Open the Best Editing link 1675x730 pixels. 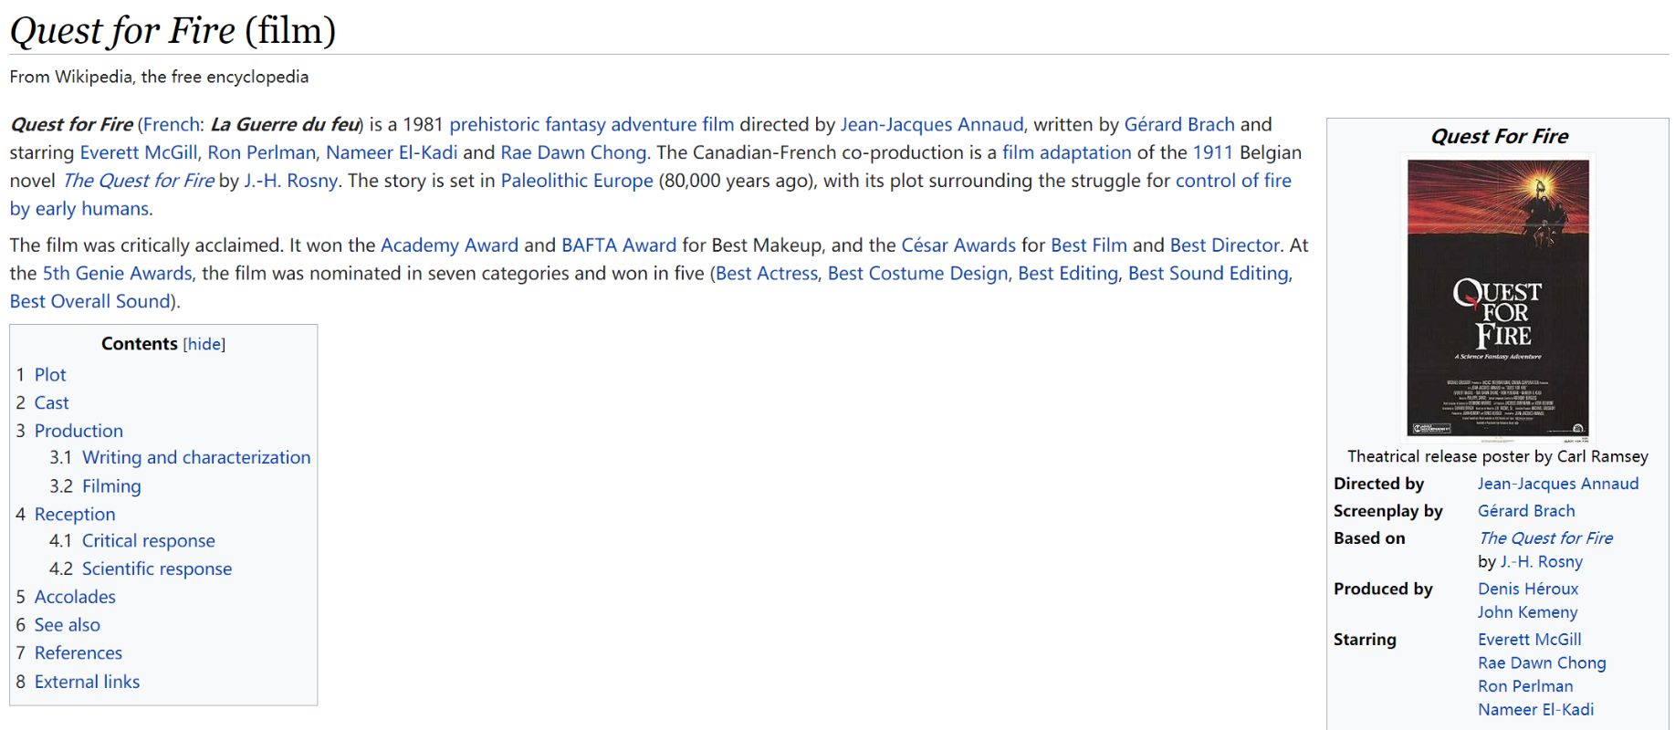(x=1068, y=273)
